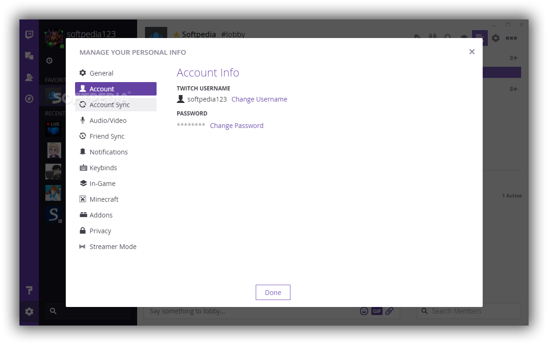Open the bottom-left settings gear icon

tap(29, 312)
